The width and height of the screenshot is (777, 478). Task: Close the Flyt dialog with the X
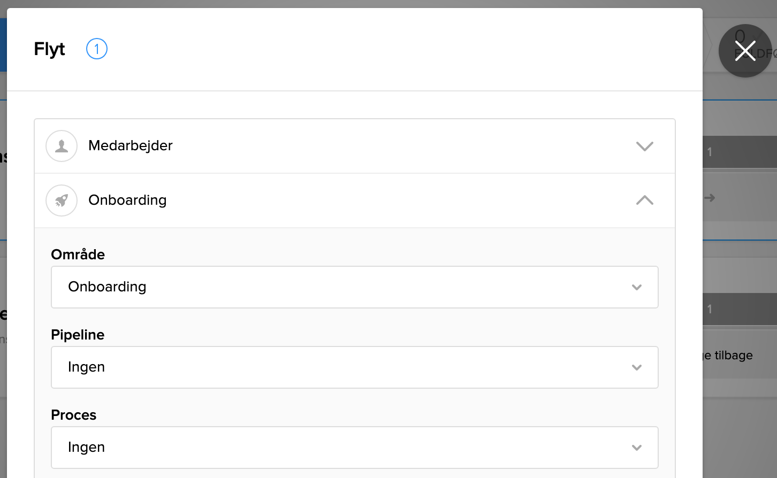coord(745,51)
